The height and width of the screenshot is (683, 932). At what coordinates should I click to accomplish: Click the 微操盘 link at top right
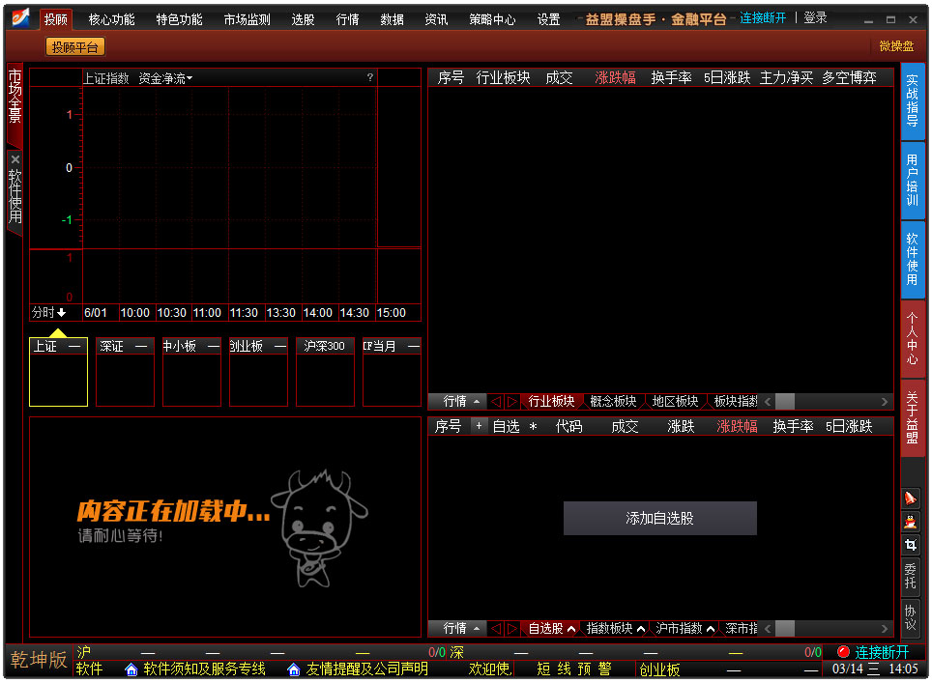coord(895,46)
